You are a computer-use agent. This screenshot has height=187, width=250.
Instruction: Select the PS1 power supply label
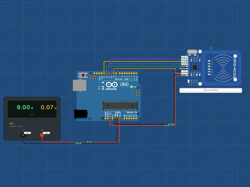click(12, 123)
